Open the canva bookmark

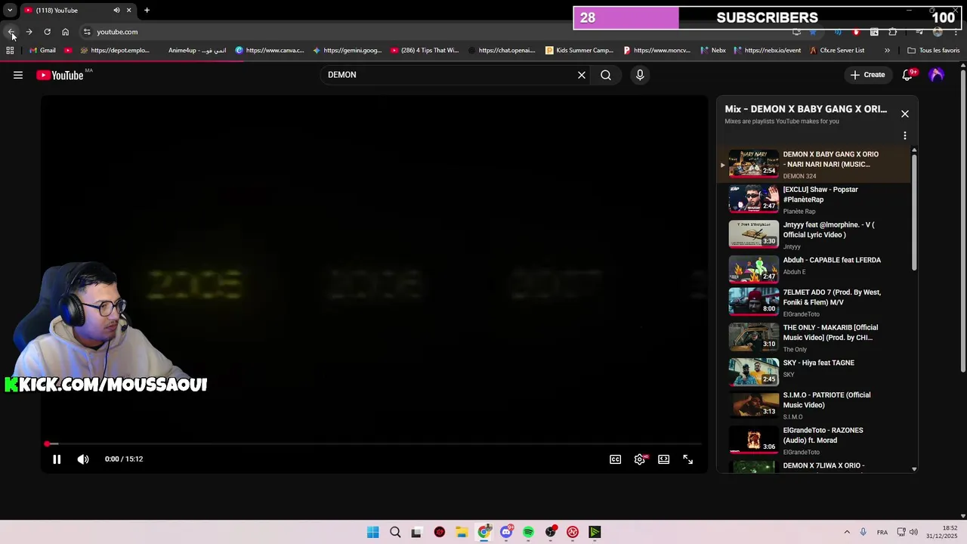270,51
